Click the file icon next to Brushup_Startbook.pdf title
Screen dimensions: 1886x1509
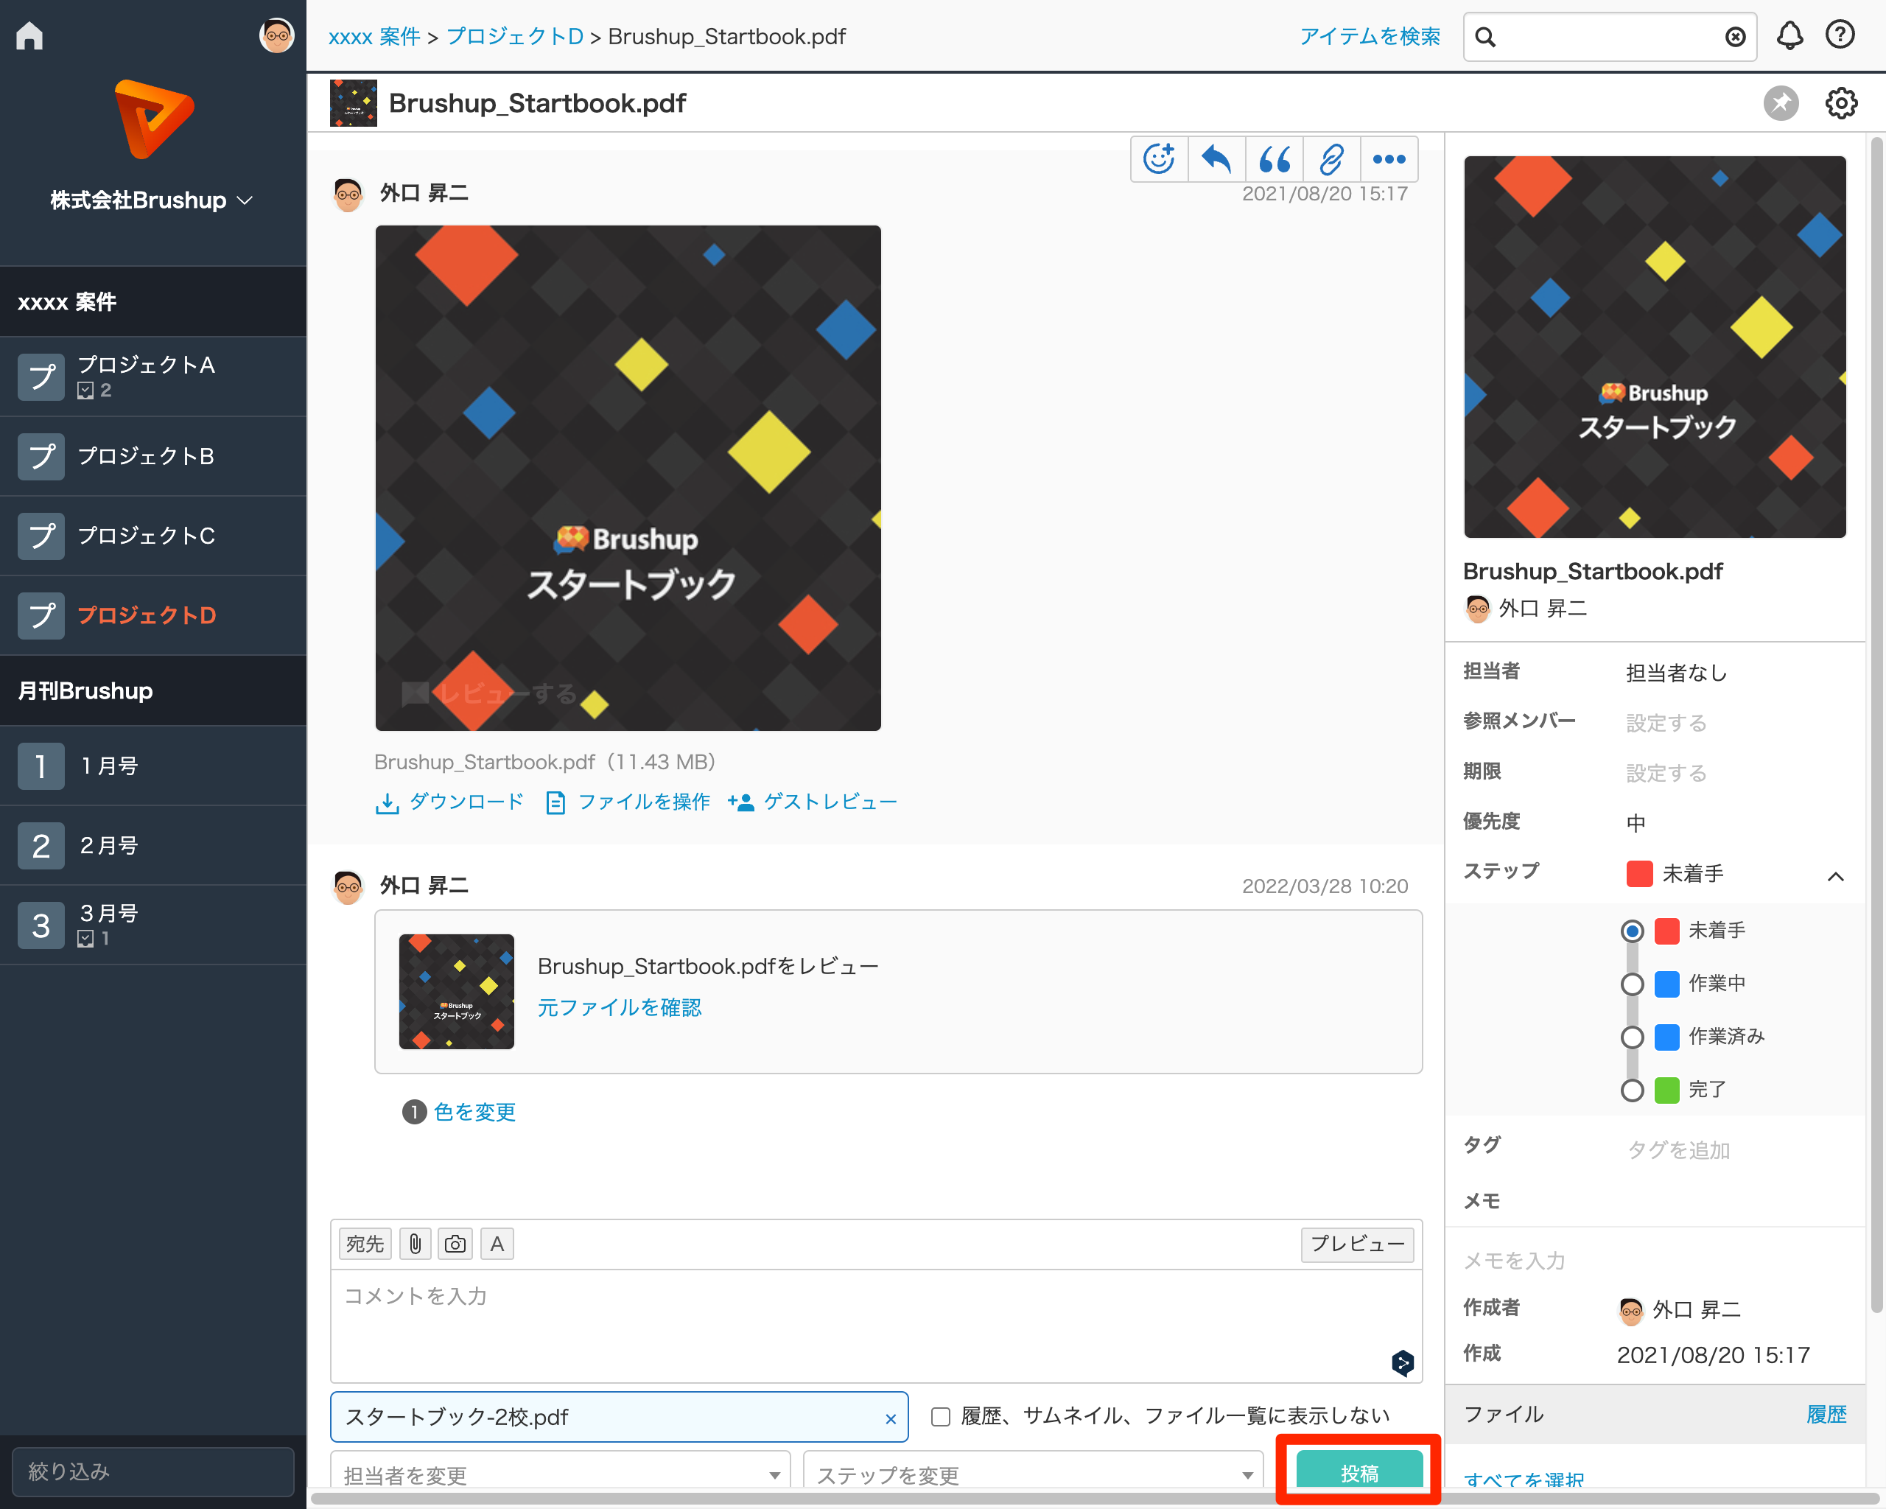(x=353, y=103)
